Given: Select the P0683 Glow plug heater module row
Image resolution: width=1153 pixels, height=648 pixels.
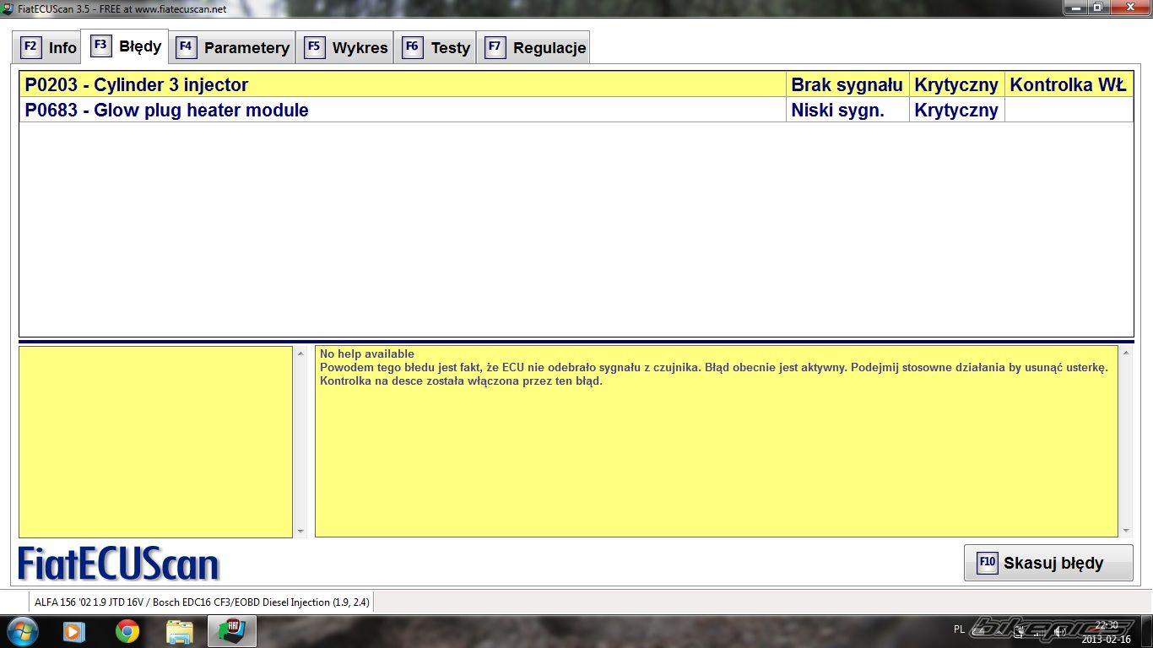Looking at the screenshot, I should (x=166, y=111).
